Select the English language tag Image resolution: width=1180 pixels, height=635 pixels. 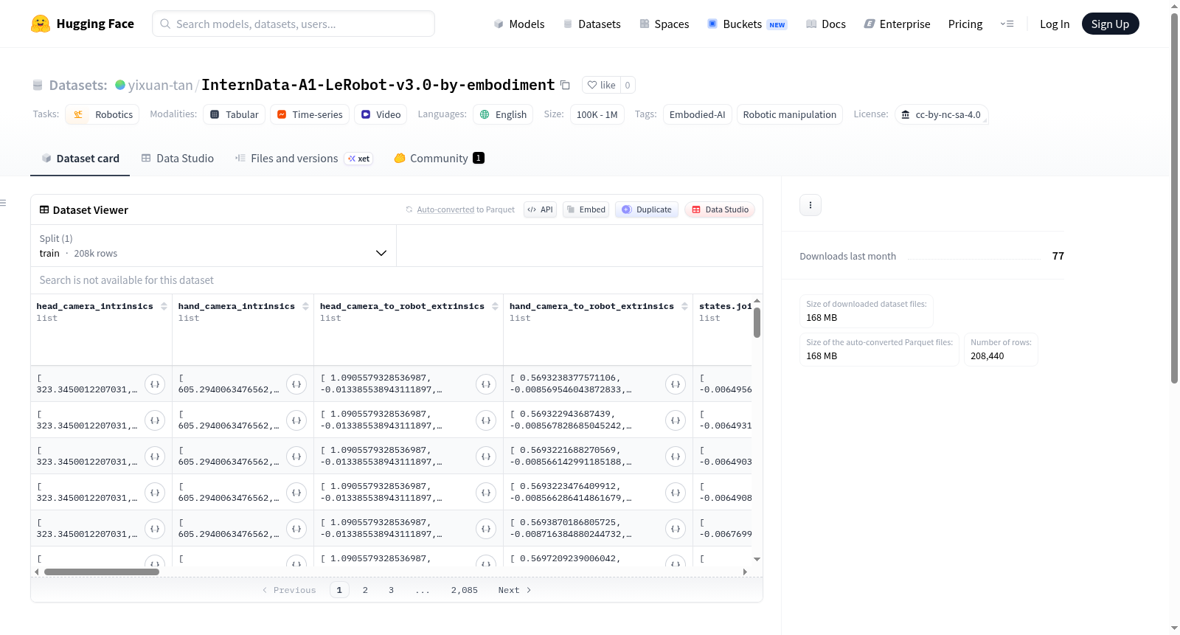(503, 114)
